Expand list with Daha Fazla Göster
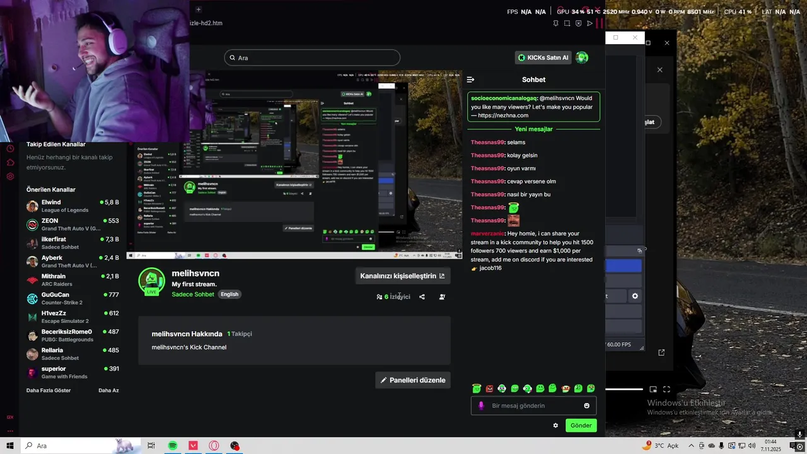Viewport: 807px width, 454px height. [x=49, y=390]
